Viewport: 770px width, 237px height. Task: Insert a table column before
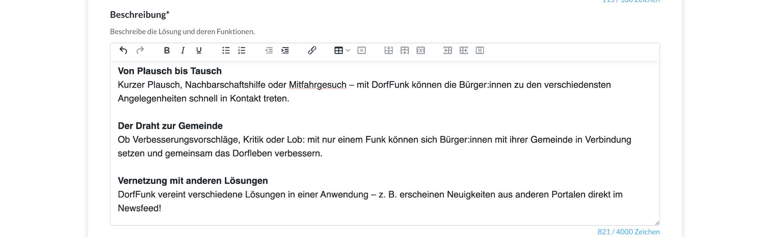pos(448,50)
